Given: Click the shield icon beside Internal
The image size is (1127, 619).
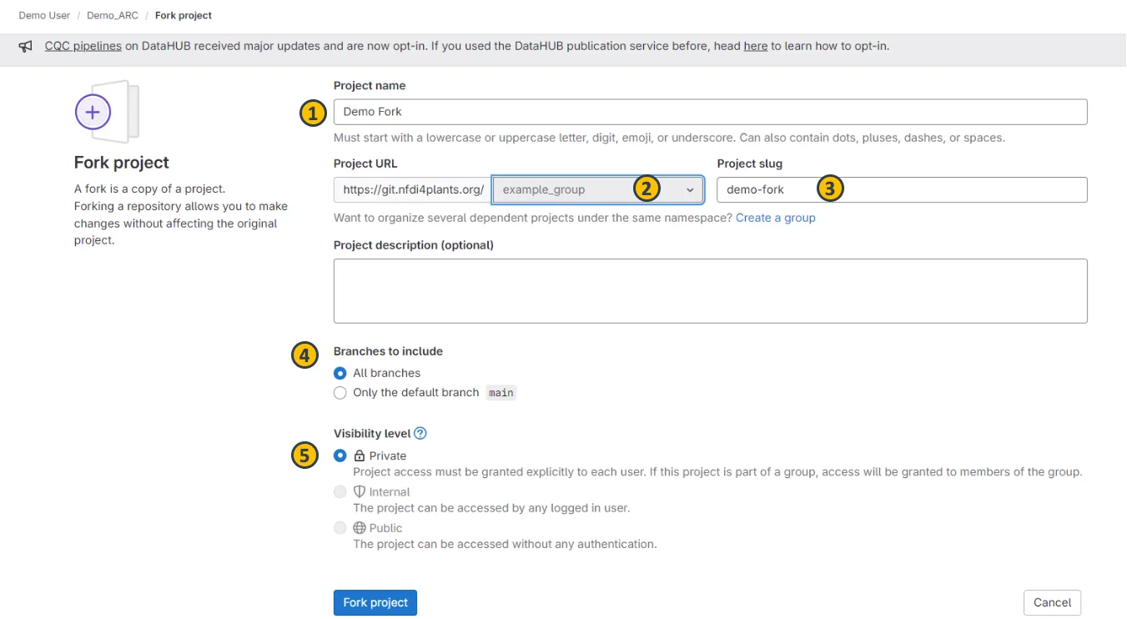Looking at the screenshot, I should [x=360, y=492].
